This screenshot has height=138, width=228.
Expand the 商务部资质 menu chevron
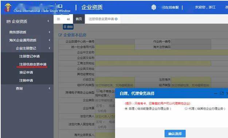[x=50, y=32]
